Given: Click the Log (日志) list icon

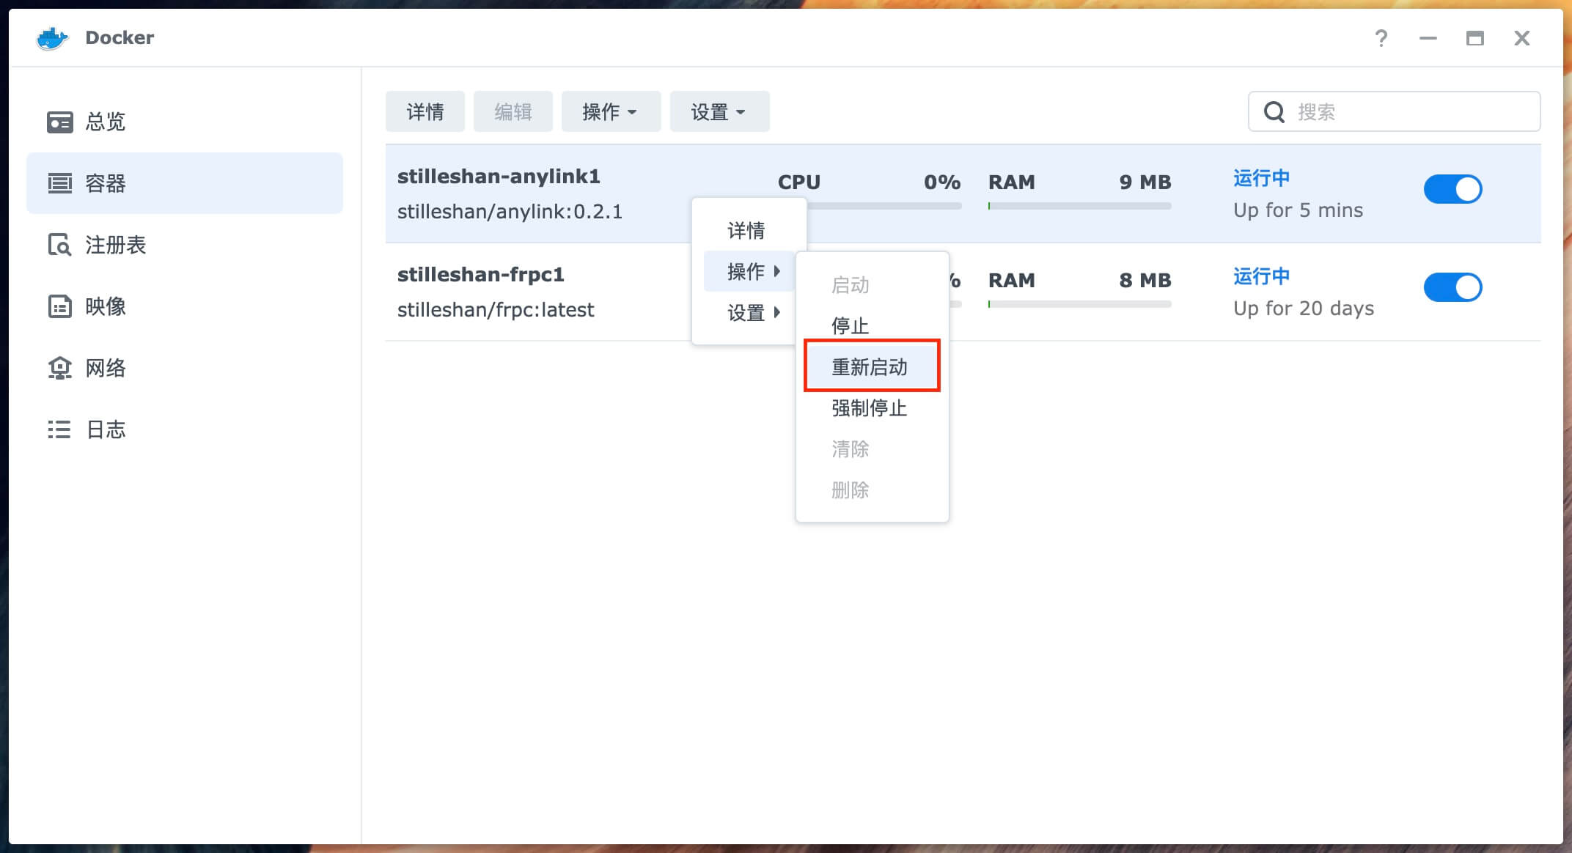Looking at the screenshot, I should click(59, 429).
